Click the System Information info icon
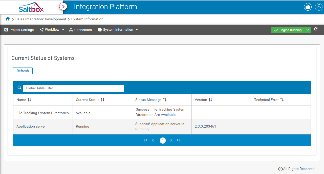The width and height of the screenshot is (324, 174). coord(100,30)
